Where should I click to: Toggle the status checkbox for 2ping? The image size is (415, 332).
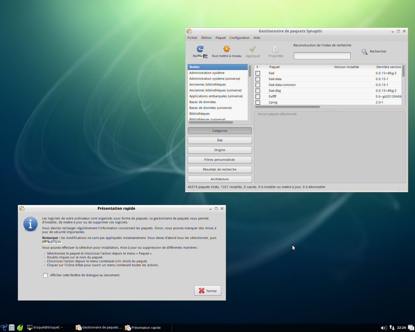258,102
